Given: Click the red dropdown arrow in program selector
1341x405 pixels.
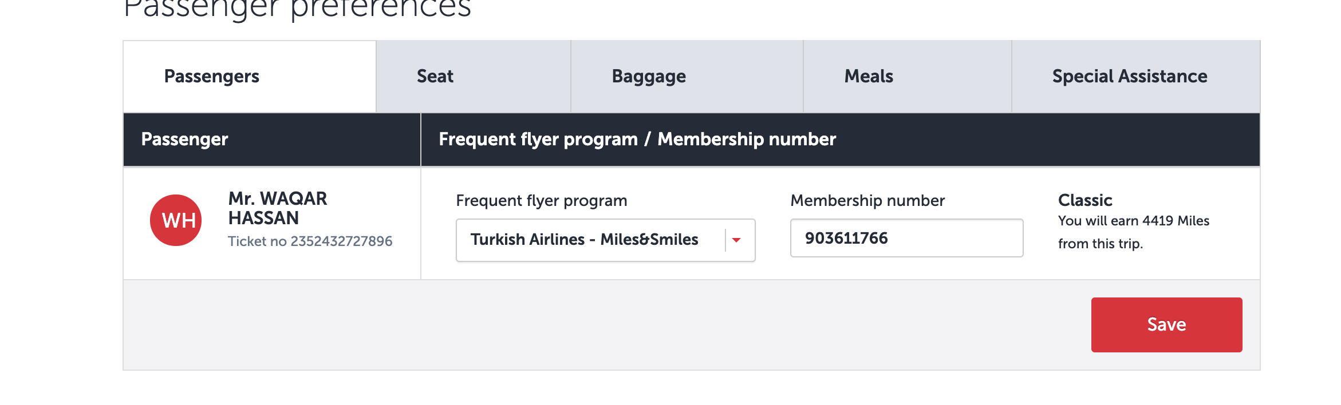Looking at the screenshot, I should (x=736, y=240).
